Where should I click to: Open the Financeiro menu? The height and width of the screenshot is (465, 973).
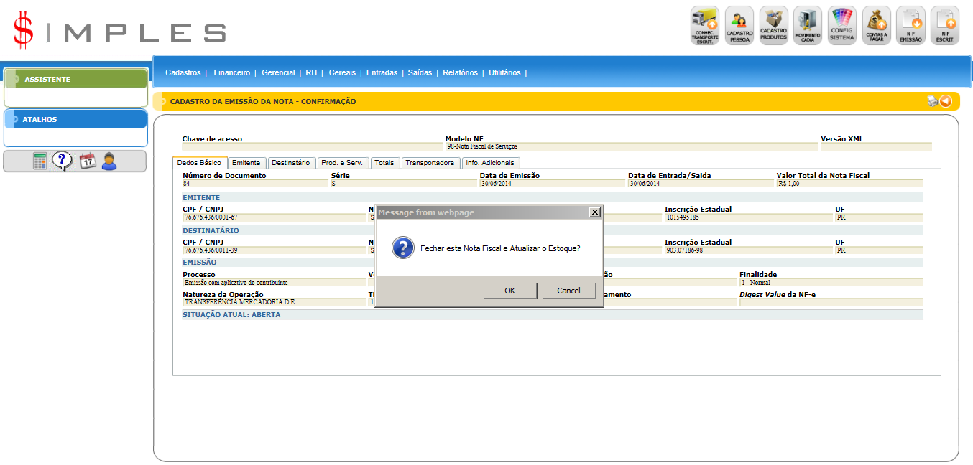(231, 72)
